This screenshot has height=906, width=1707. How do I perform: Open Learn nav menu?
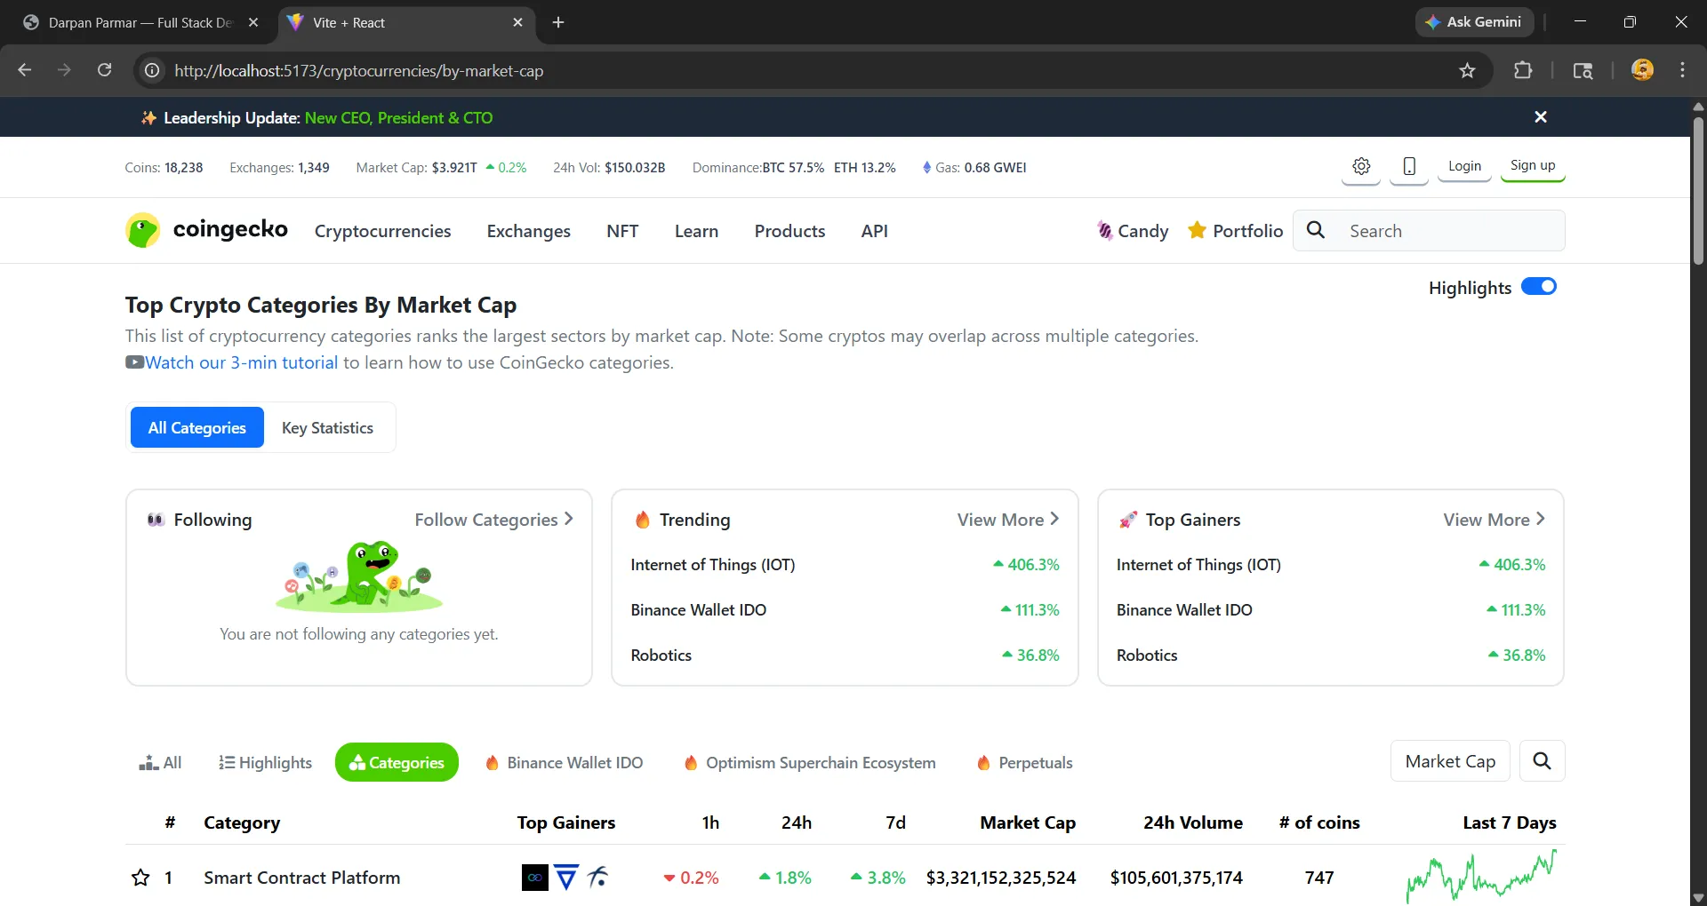[x=696, y=231]
